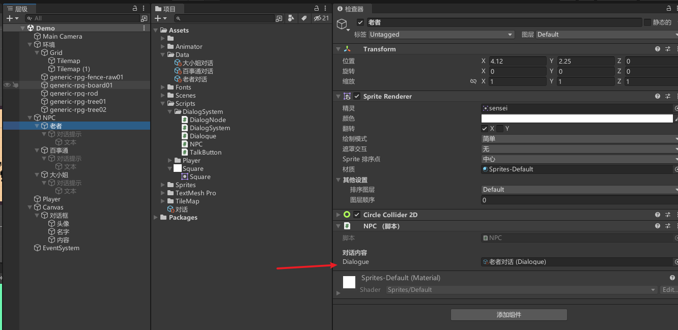Open hierarchy create (+) menu
Image resolution: width=678 pixels, height=330 pixels.
(x=12, y=18)
